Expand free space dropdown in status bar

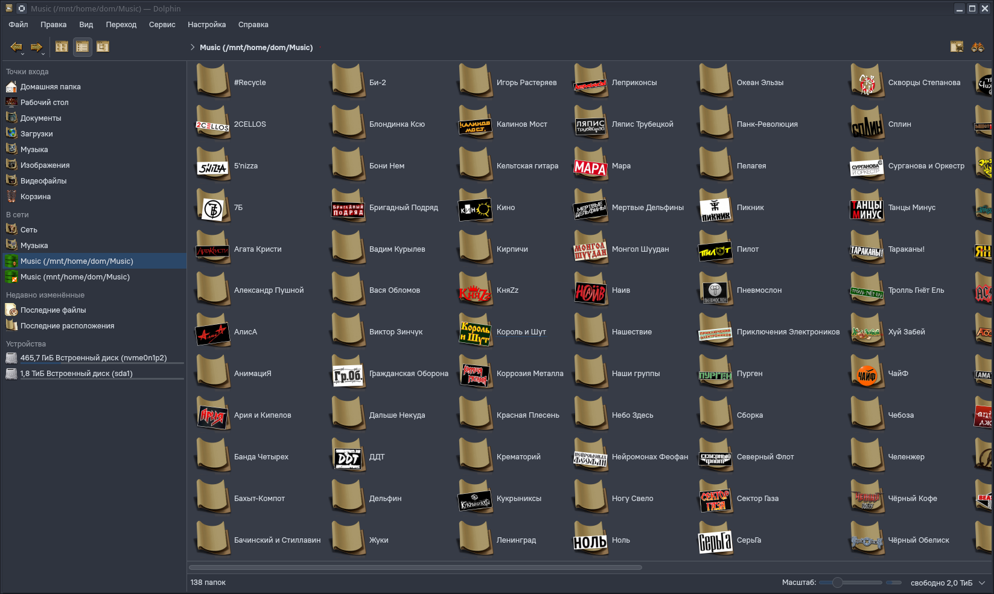pos(982,583)
